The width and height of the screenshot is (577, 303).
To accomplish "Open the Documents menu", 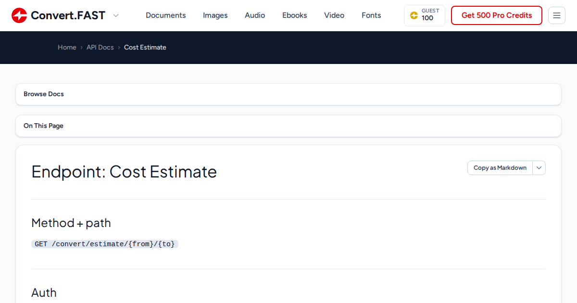I will pyautogui.click(x=165, y=15).
